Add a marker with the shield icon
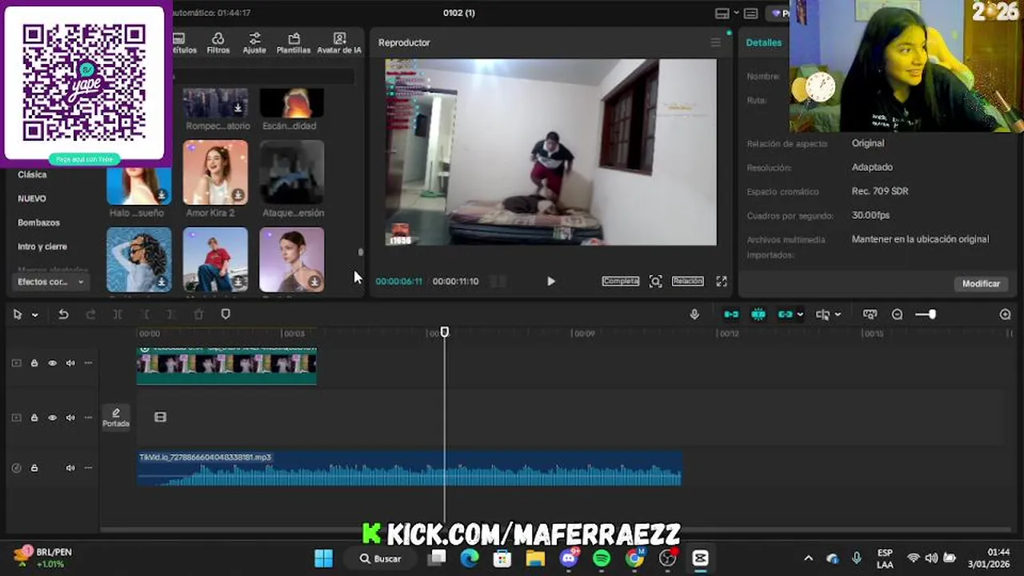 coord(226,314)
